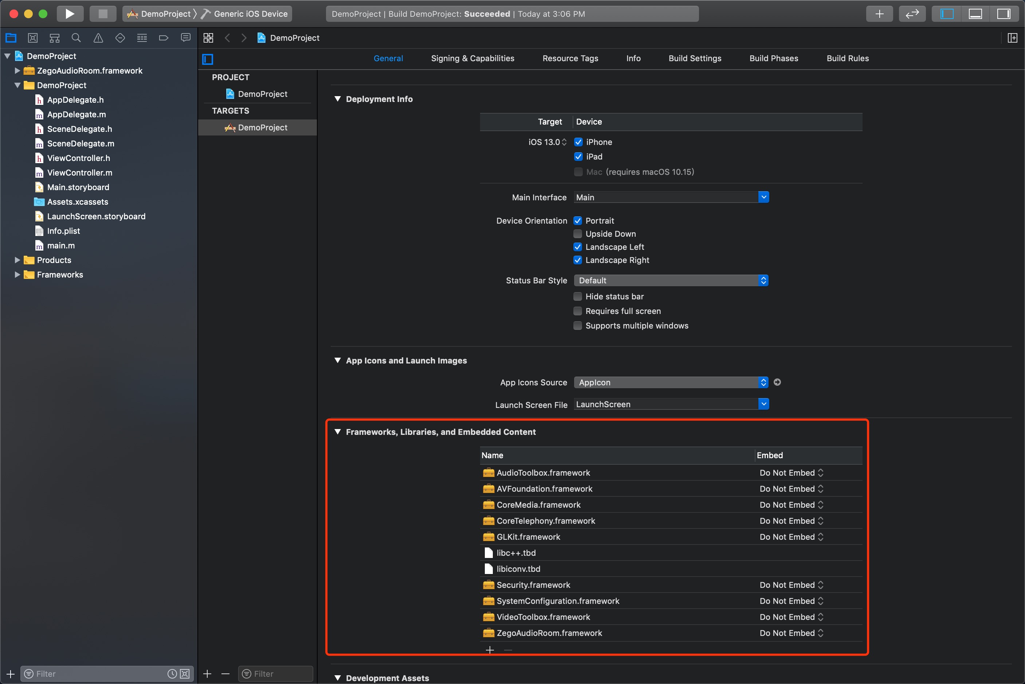Click the navigator Filter field
This screenshot has height=684, width=1025.
(107, 673)
